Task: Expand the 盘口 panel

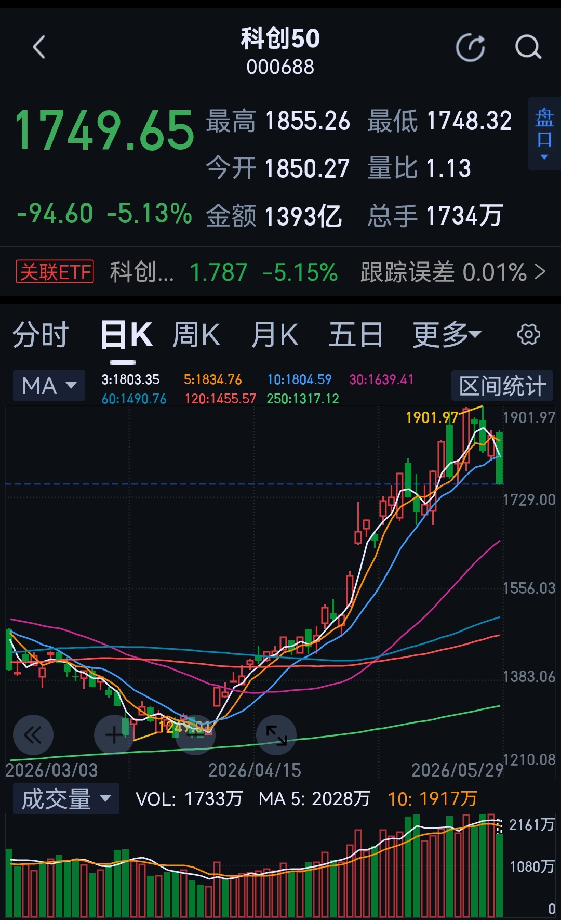Action: [x=544, y=134]
